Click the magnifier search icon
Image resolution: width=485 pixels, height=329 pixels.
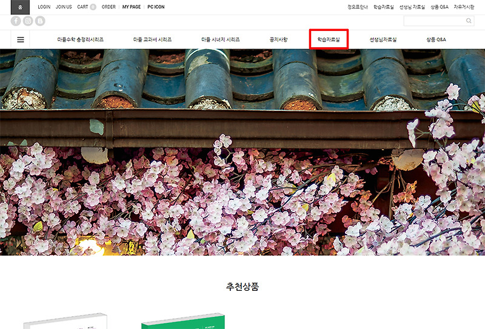(469, 21)
